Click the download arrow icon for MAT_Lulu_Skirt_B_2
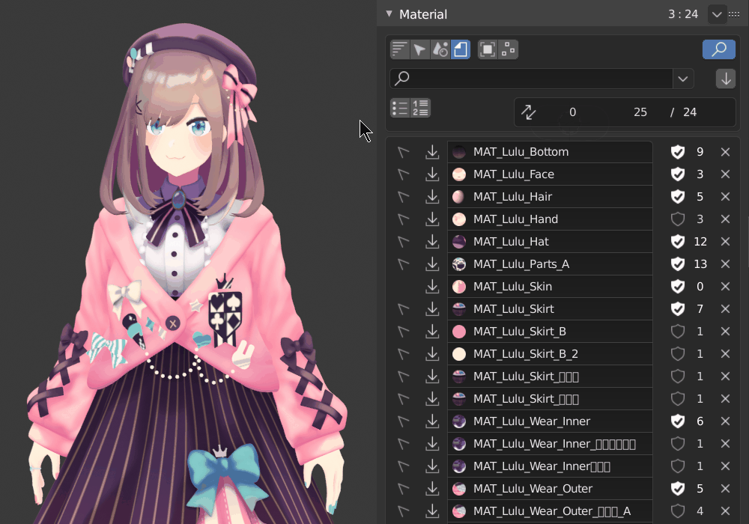Screen dimensions: 749x524 pos(432,353)
